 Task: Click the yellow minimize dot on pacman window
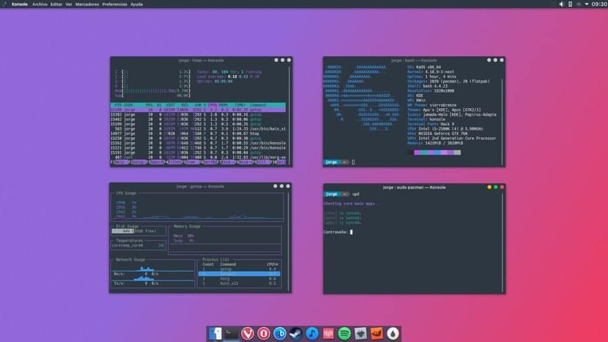tap(489, 187)
